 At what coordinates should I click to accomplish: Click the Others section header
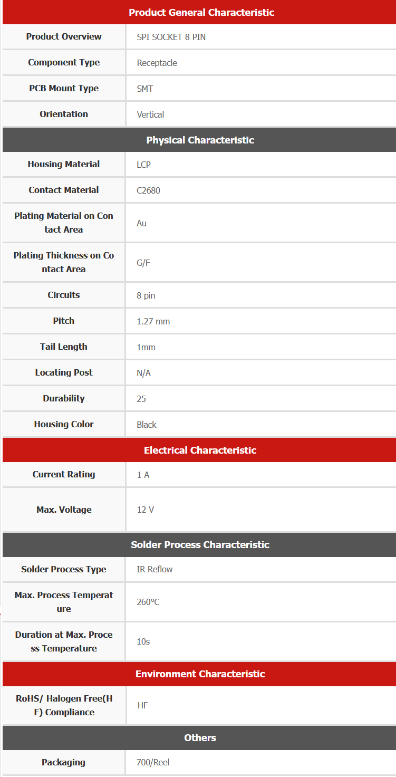(x=200, y=737)
